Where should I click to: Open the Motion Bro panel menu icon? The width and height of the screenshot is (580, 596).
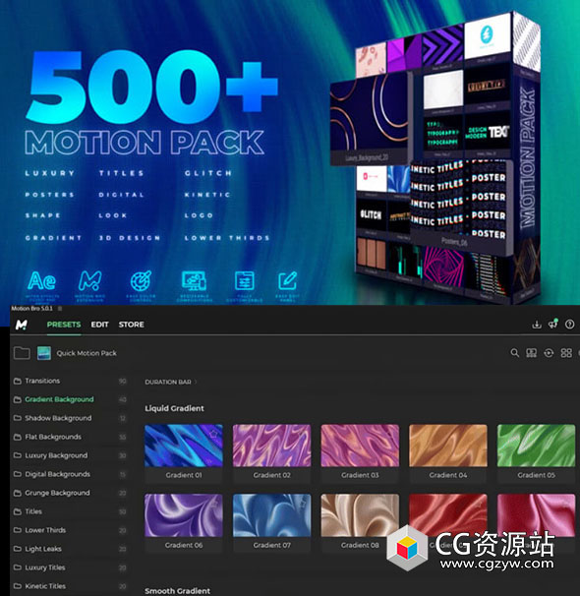tap(60, 308)
